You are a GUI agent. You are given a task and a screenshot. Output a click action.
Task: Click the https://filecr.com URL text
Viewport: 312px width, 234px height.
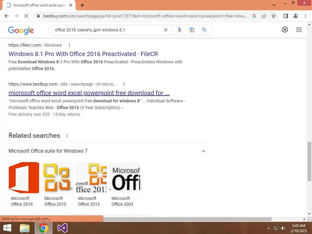25,45
